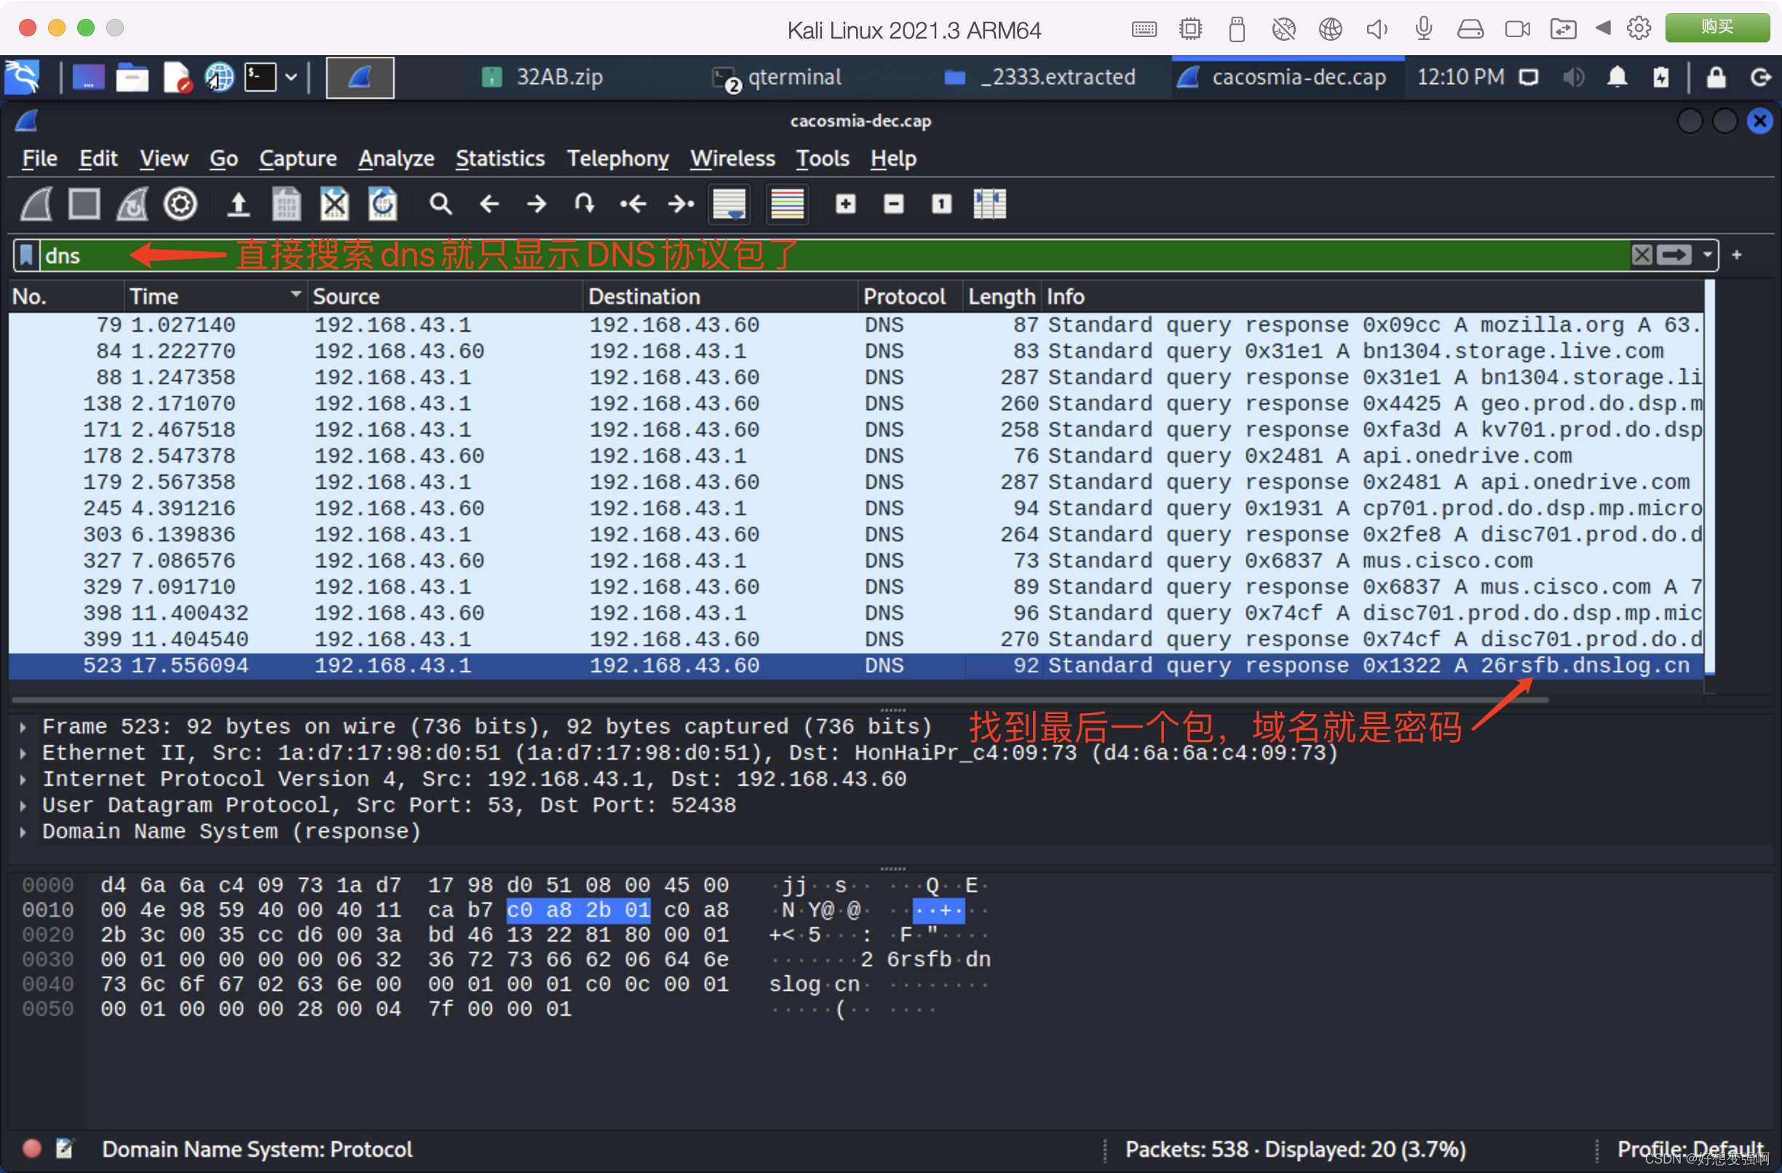Clear the display filter with X button
This screenshot has height=1173, width=1782.
(1642, 255)
